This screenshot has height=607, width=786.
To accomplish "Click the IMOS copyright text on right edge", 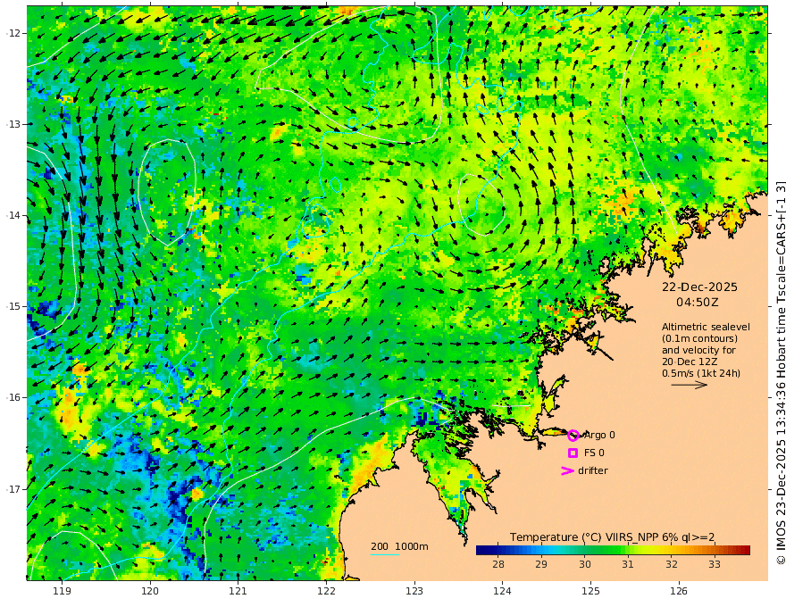I will pos(780,372).
